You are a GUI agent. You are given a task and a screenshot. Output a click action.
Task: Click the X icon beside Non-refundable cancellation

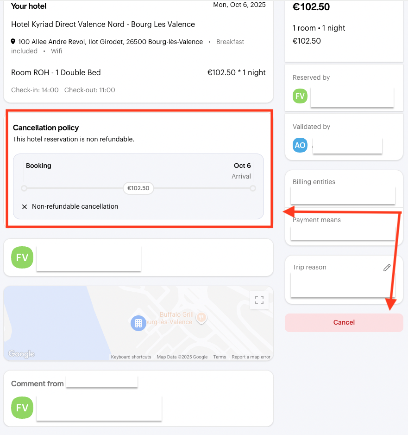(x=25, y=207)
